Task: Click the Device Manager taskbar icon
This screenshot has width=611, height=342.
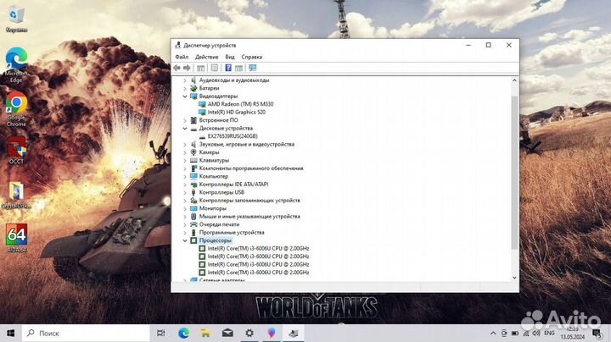Action: 294,333
